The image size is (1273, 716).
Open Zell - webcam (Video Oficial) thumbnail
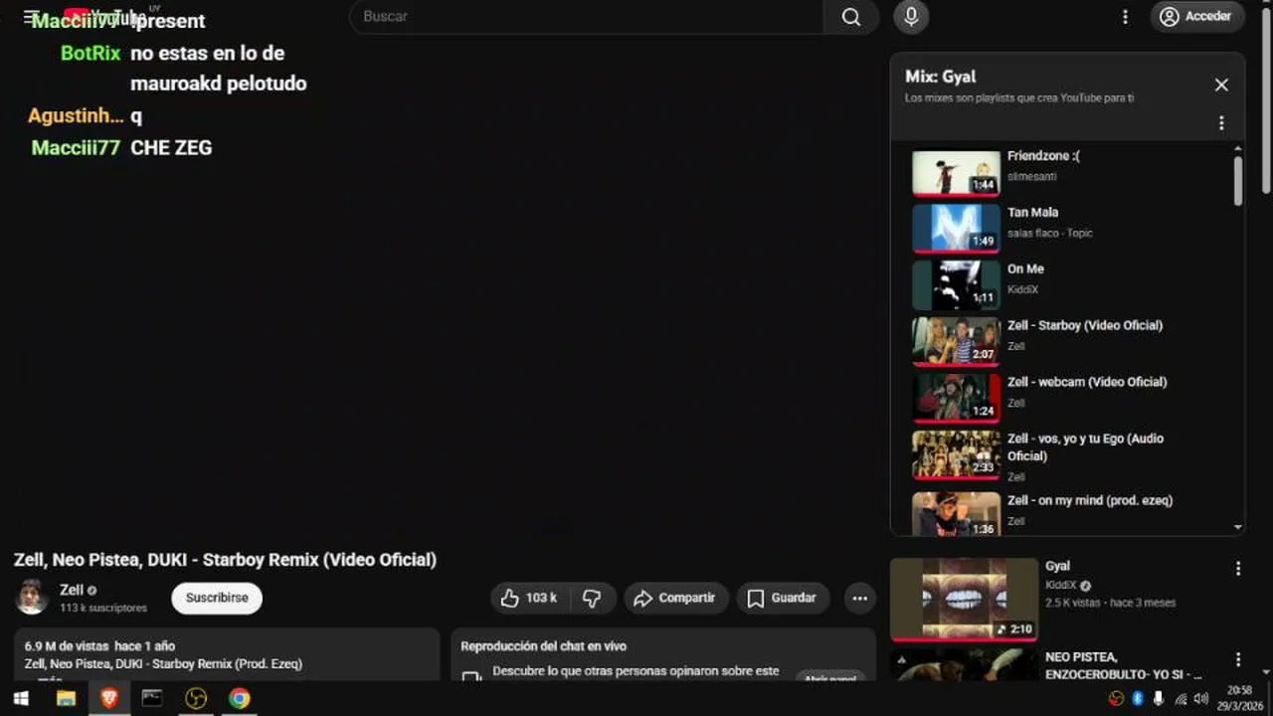click(x=957, y=398)
